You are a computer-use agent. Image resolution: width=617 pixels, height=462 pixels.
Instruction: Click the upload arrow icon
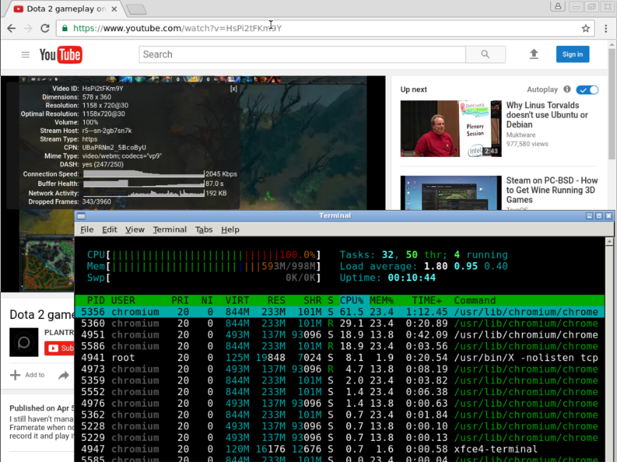tap(533, 54)
